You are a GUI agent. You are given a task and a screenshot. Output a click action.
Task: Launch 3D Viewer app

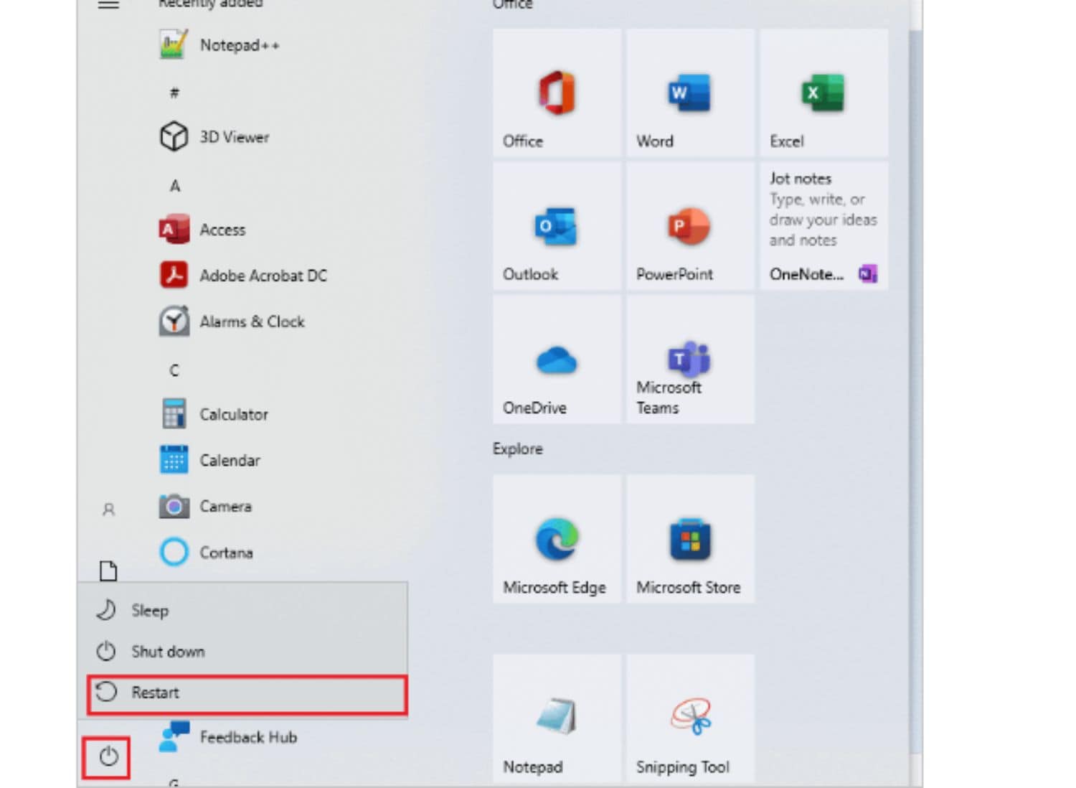click(214, 136)
